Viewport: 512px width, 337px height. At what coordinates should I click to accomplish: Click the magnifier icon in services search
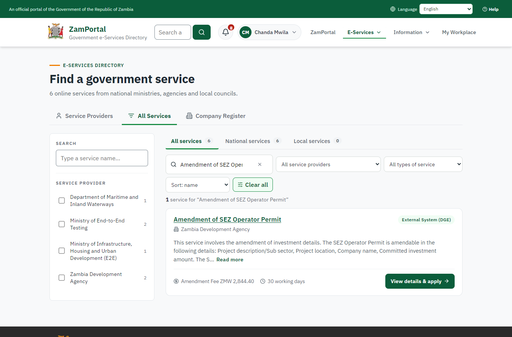(174, 164)
